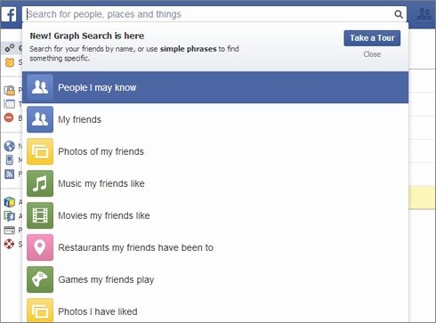Focus the Search for people, places field
The height and width of the screenshot is (323, 436).
pyautogui.click(x=207, y=14)
